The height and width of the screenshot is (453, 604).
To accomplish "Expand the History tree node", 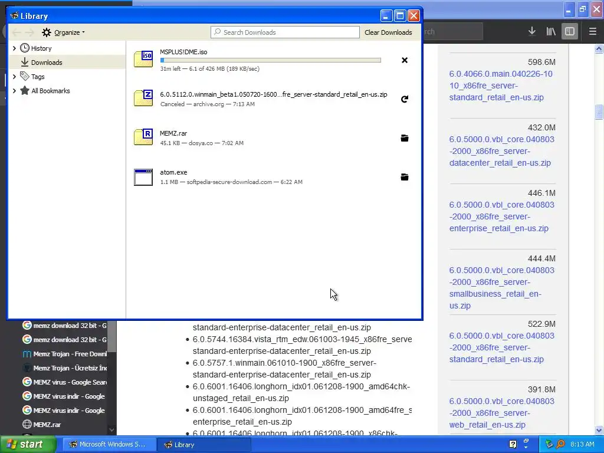I will point(14,48).
